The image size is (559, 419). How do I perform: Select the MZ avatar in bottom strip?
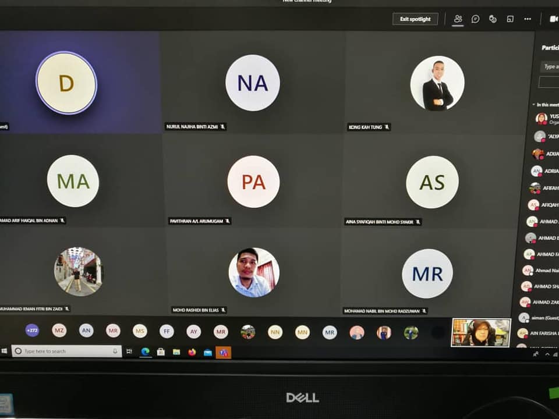pos(59,331)
